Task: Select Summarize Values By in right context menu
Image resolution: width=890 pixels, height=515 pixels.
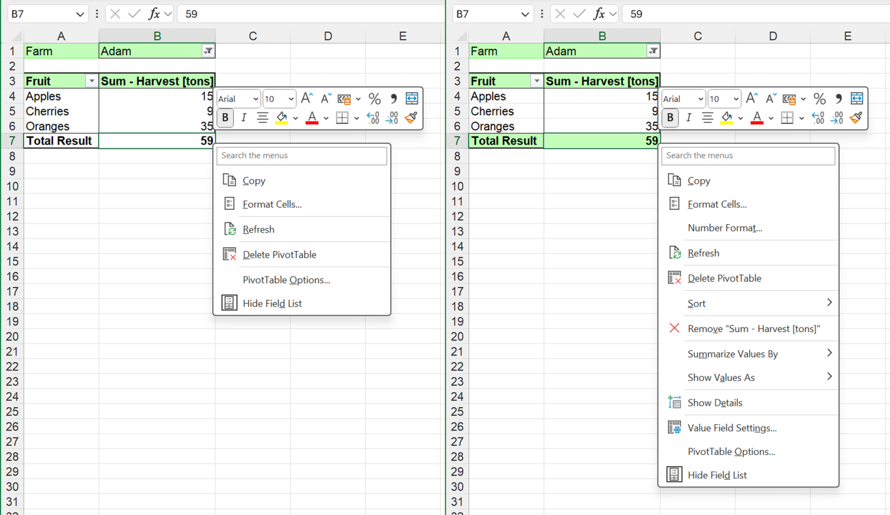Action: [x=733, y=354]
